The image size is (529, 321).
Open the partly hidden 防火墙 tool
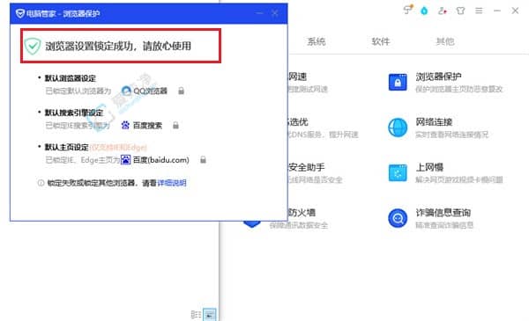pyautogui.click(x=302, y=213)
